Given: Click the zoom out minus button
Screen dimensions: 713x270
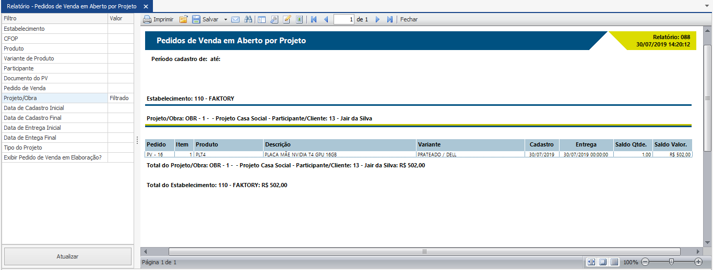Looking at the screenshot, I should 645,262.
